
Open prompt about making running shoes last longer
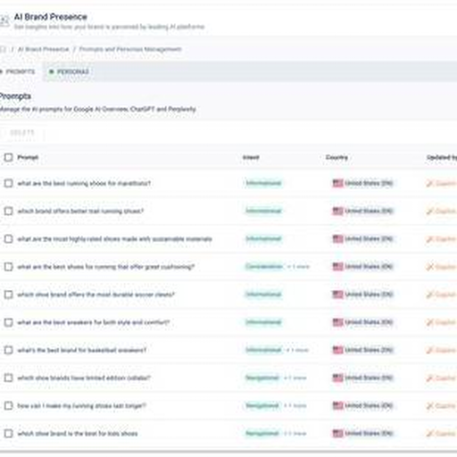tap(82, 406)
